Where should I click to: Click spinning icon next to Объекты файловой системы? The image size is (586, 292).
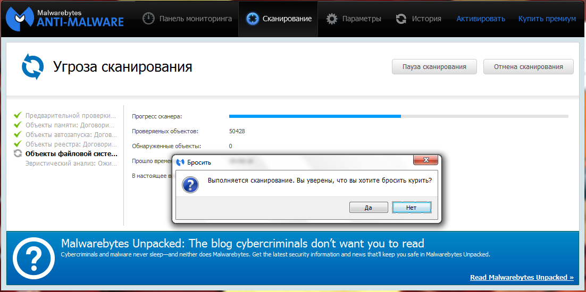point(18,153)
